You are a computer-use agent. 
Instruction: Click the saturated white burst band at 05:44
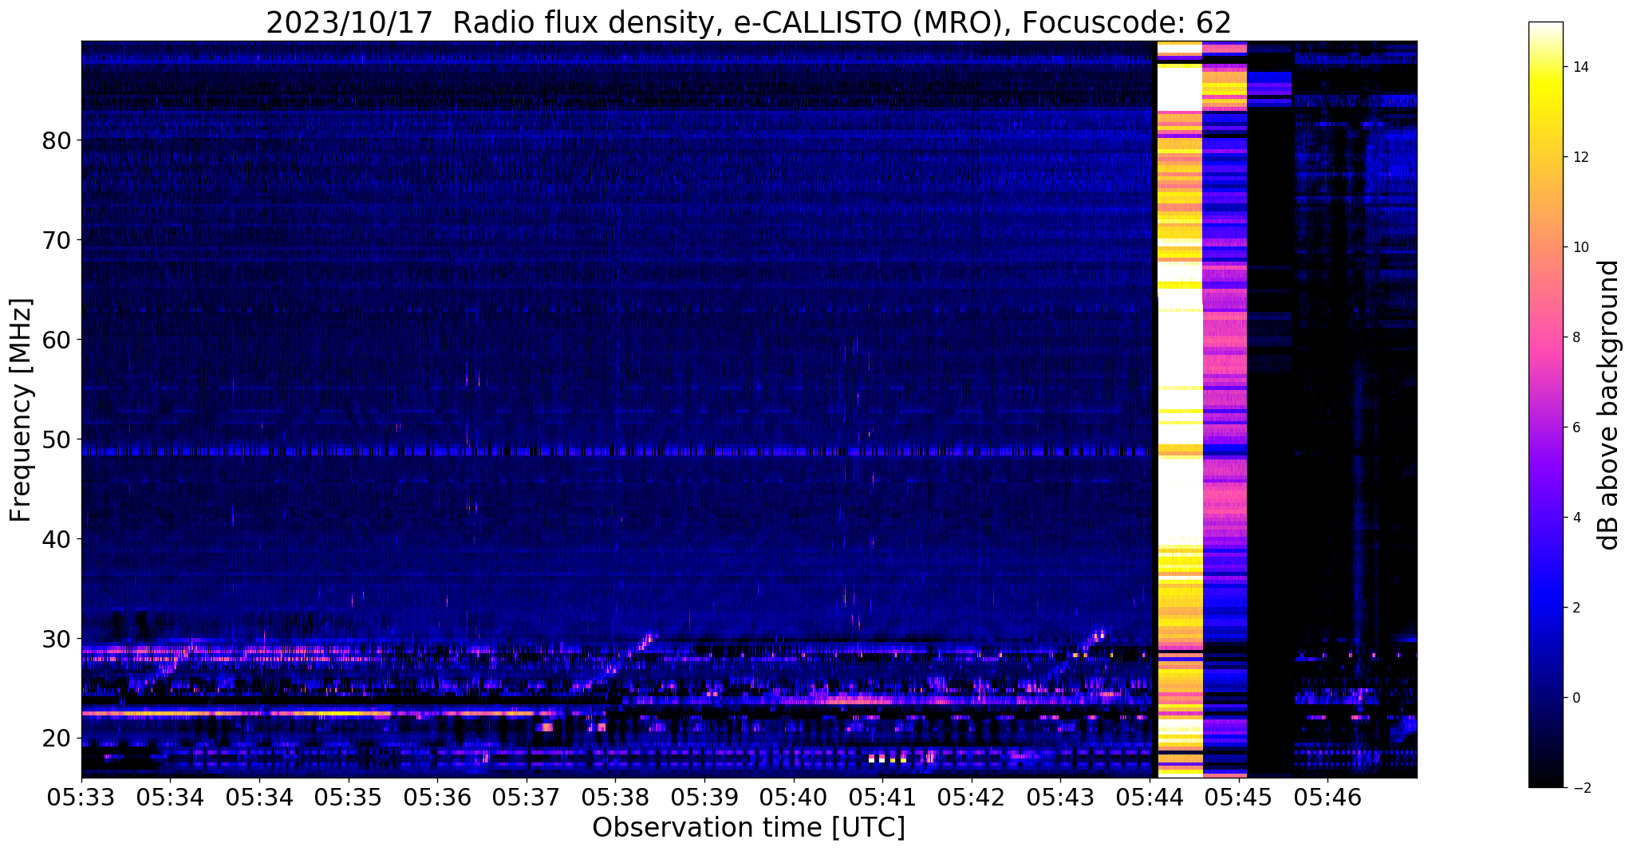[x=1179, y=410]
